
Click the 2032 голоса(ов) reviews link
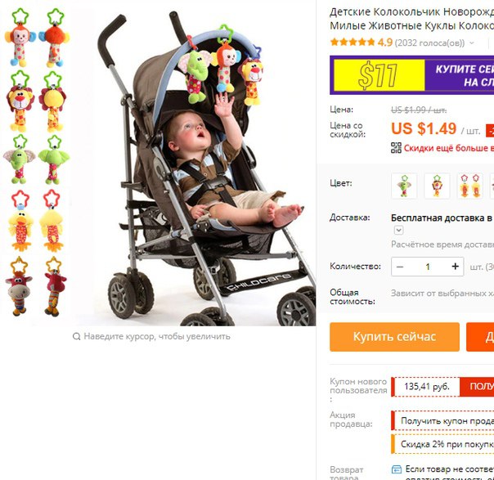click(x=429, y=43)
